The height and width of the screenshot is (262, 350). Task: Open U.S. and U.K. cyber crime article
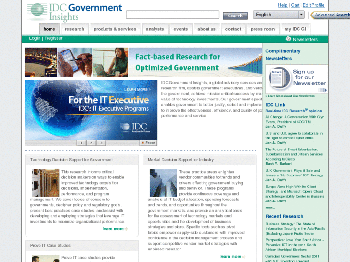tap(294, 136)
